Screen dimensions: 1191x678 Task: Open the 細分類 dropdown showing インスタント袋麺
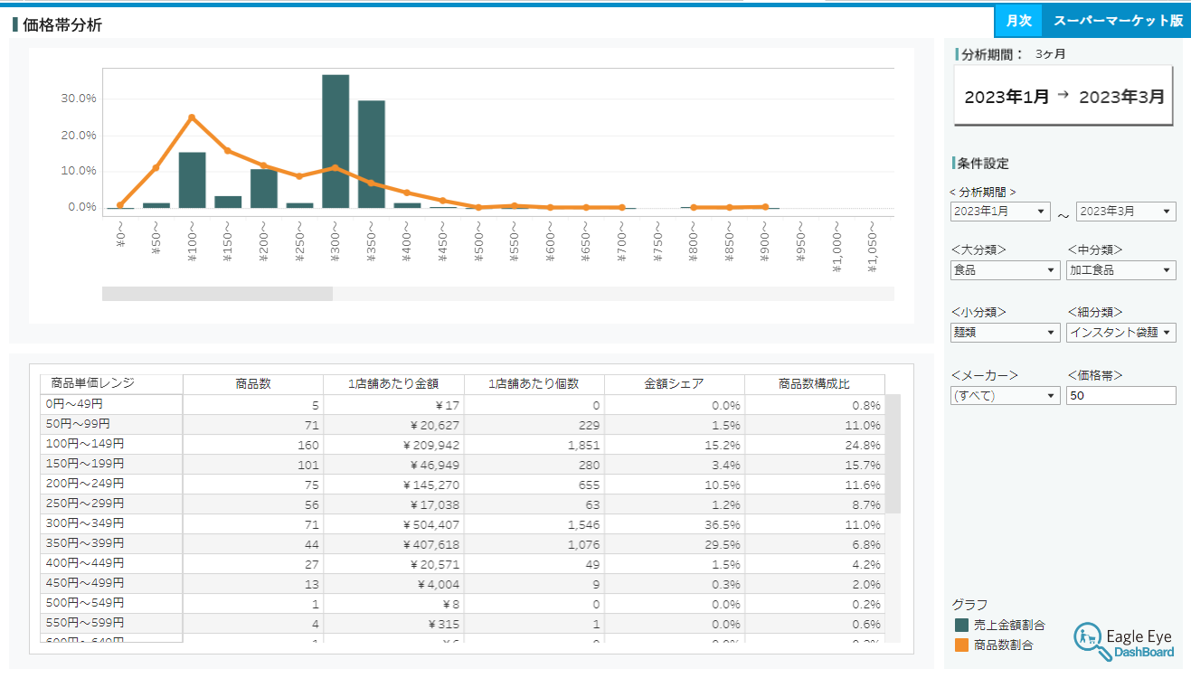(1121, 333)
